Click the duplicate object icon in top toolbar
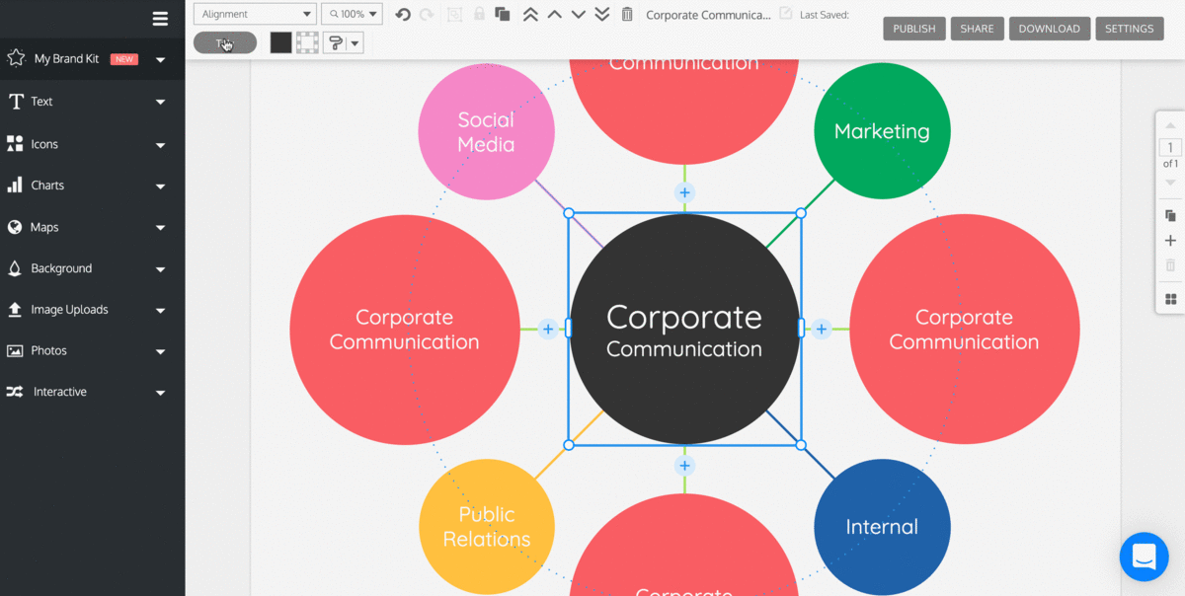Image resolution: width=1185 pixels, height=596 pixels. tap(503, 14)
